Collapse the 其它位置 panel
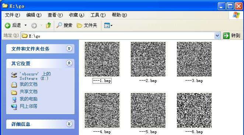244x135 pixels. coord(69,63)
